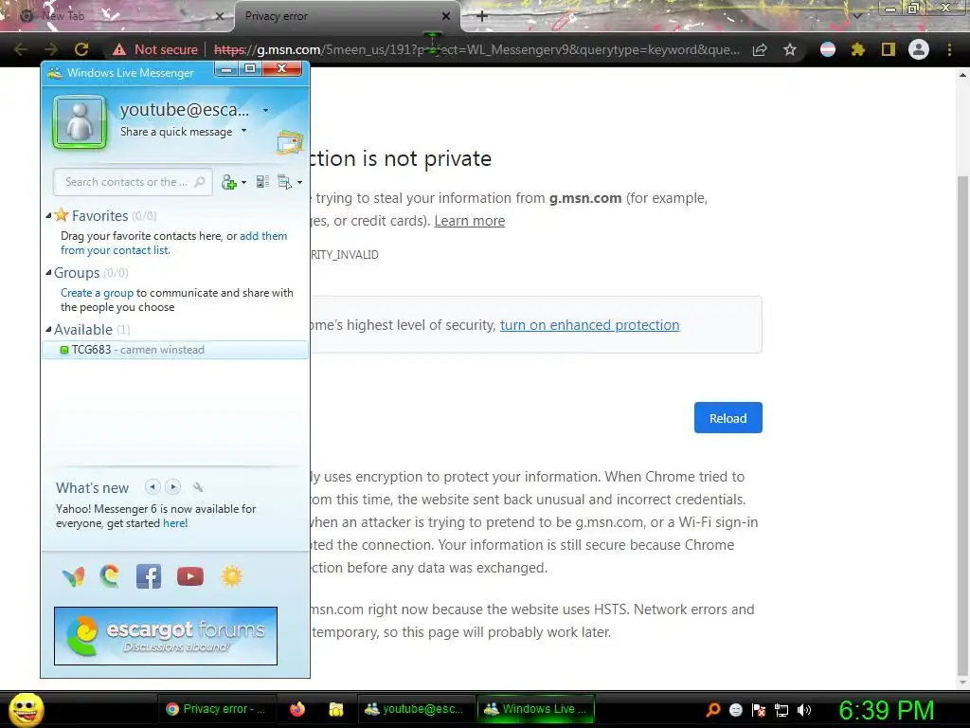The height and width of the screenshot is (728, 970).
Task: Open the smiley Start button on taskbar
Action: pos(27,709)
